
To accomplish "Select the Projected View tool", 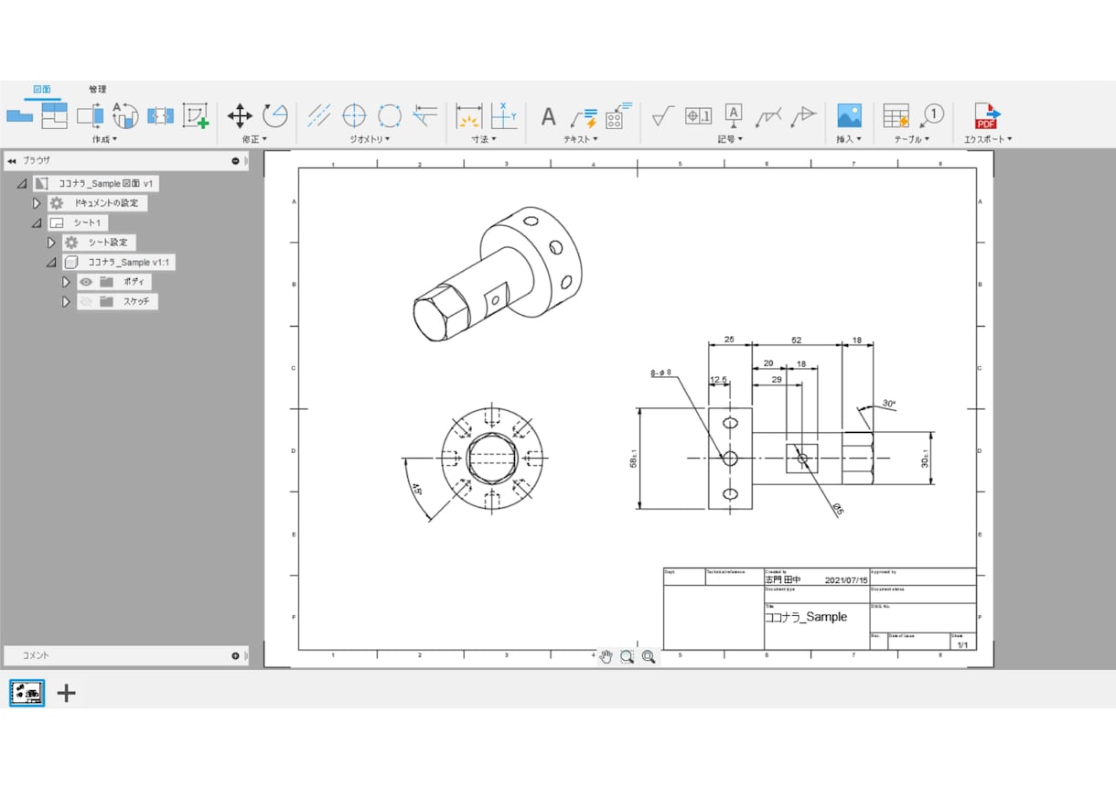I will point(55,115).
